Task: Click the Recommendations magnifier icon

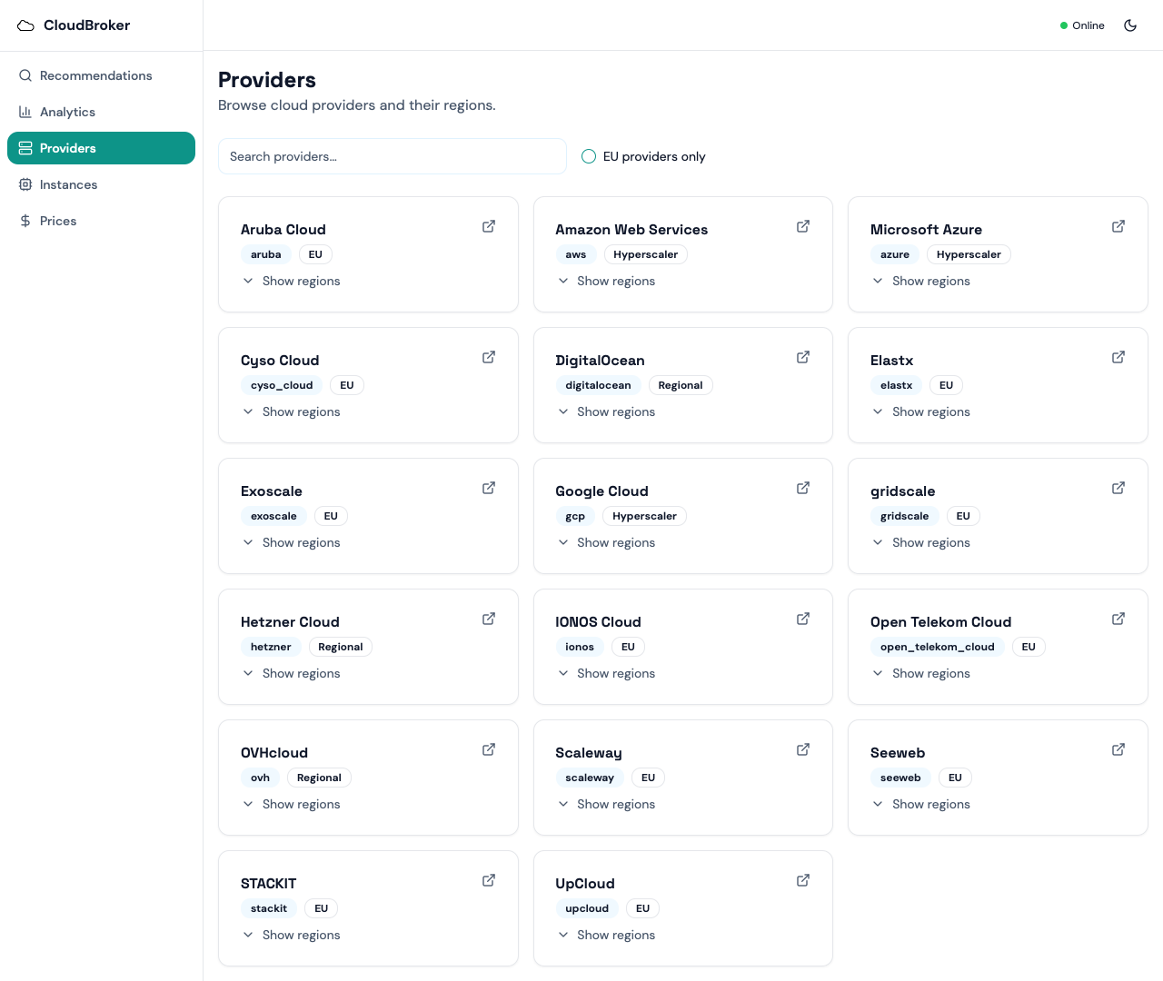Action: tap(25, 75)
